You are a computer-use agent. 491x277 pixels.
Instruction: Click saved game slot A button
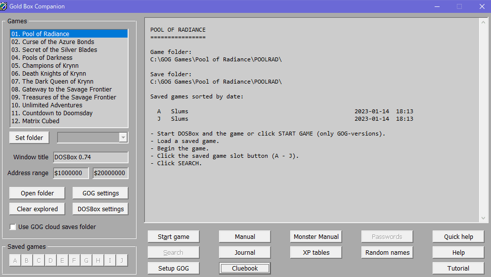tap(15, 260)
